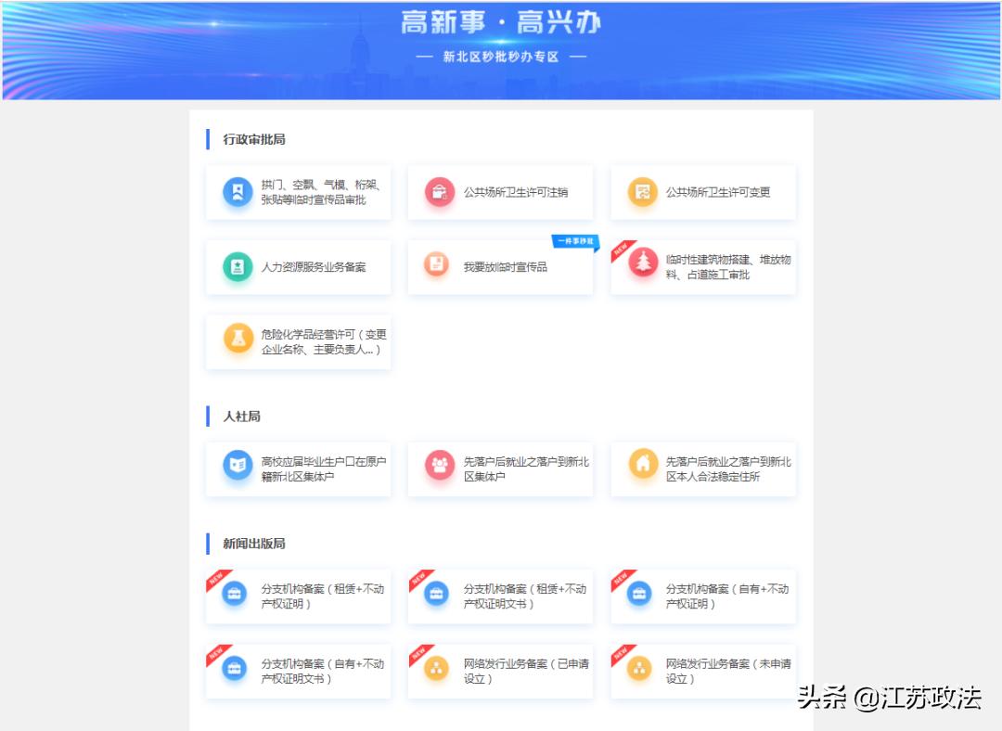Select the 高校应届毕业生户口 blue book icon

click(x=238, y=468)
